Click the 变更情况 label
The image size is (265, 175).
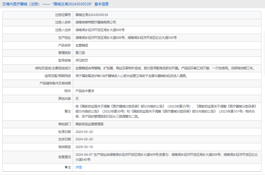(x=65, y=157)
